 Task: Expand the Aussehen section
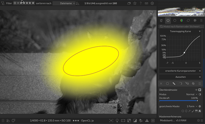click(180, 77)
